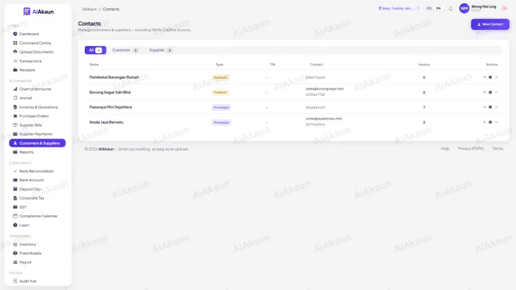The width and height of the screenshot is (516, 290).
Task: Click Borong Segar Sdn Bhd name
Action: [110, 92]
